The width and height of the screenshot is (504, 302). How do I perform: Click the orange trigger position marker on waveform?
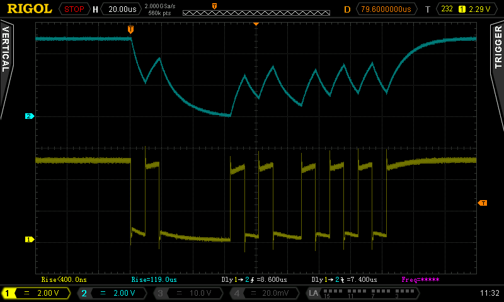[x=130, y=30]
